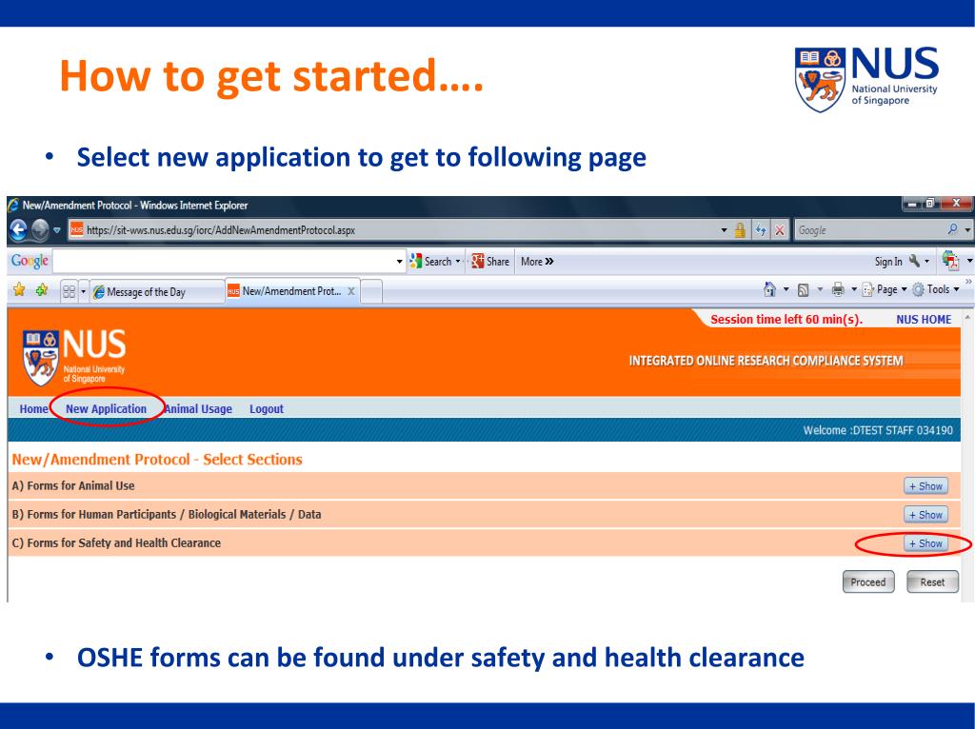Open the Page menu in command bar
Image resolution: width=975 pixels, height=729 pixels.
(x=885, y=289)
